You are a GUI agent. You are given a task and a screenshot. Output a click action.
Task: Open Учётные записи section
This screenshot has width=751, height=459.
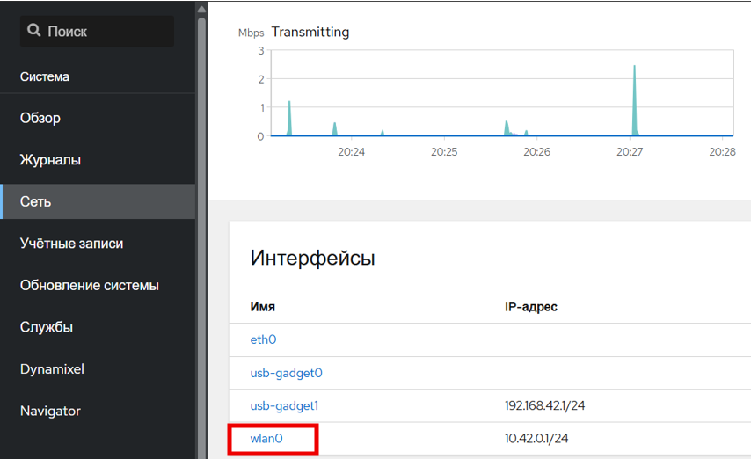coord(71,244)
